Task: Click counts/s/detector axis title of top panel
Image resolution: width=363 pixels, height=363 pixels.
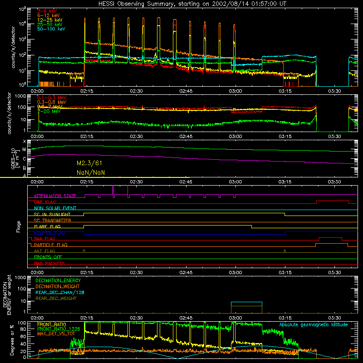Action: point(13,47)
